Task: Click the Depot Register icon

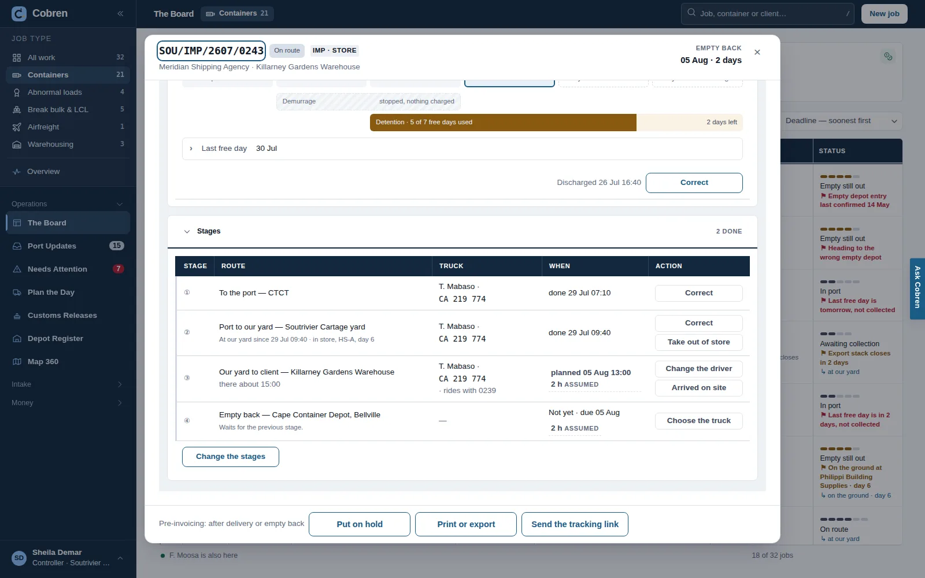Action: coord(17,339)
